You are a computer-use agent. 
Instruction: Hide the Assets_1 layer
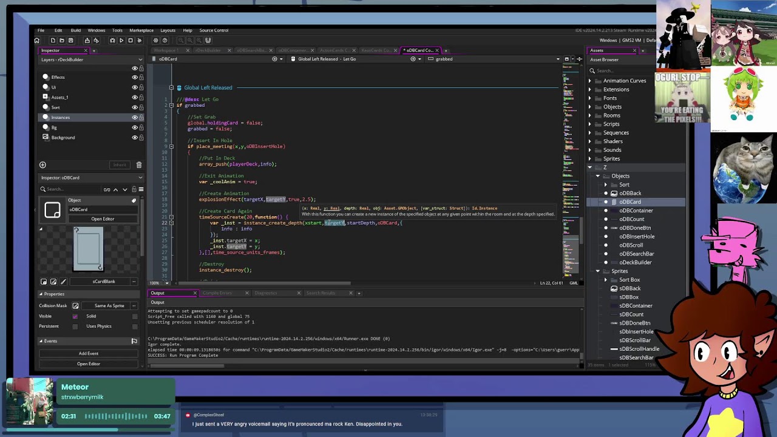(x=135, y=97)
